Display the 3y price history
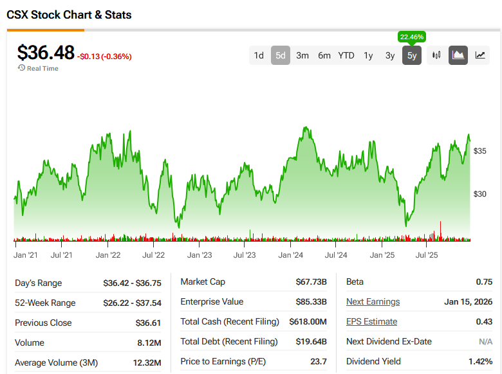This screenshot has height=374, width=502. [390, 55]
